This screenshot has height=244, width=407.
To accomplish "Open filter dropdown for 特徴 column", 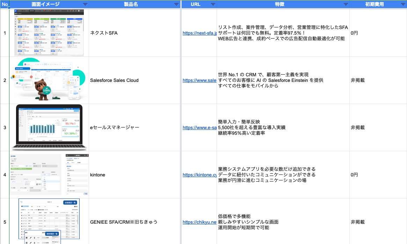I will click(x=346, y=5).
